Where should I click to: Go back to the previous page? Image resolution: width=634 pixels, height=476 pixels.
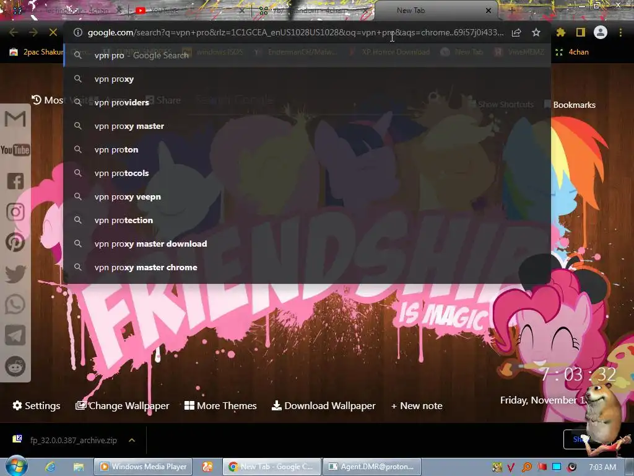(x=14, y=32)
